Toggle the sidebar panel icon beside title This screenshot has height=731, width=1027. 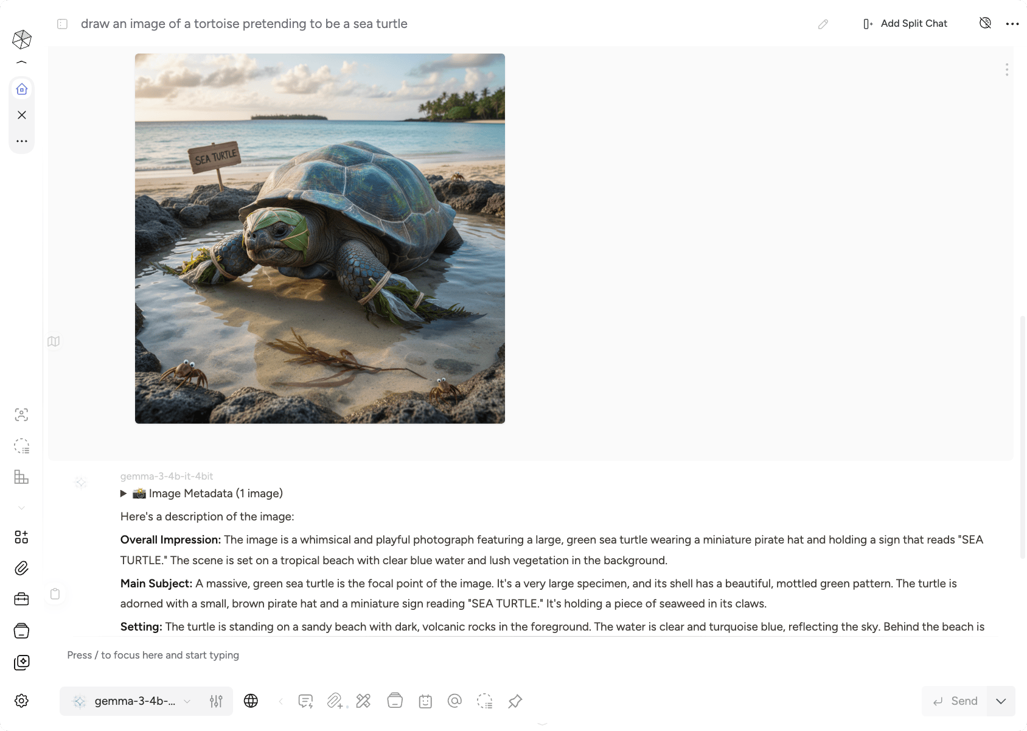62,24
